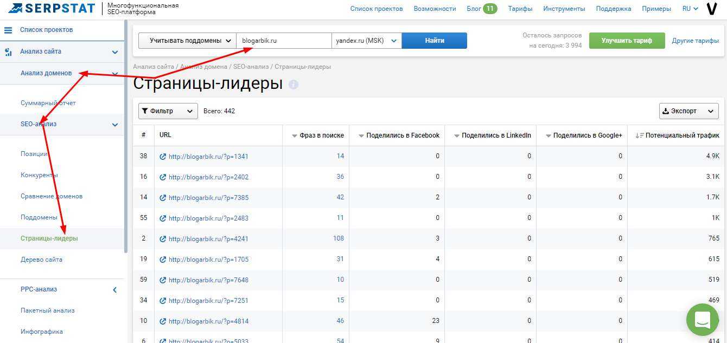
Task: Select Суммарный отчет in sidebar
Action: 48,103
